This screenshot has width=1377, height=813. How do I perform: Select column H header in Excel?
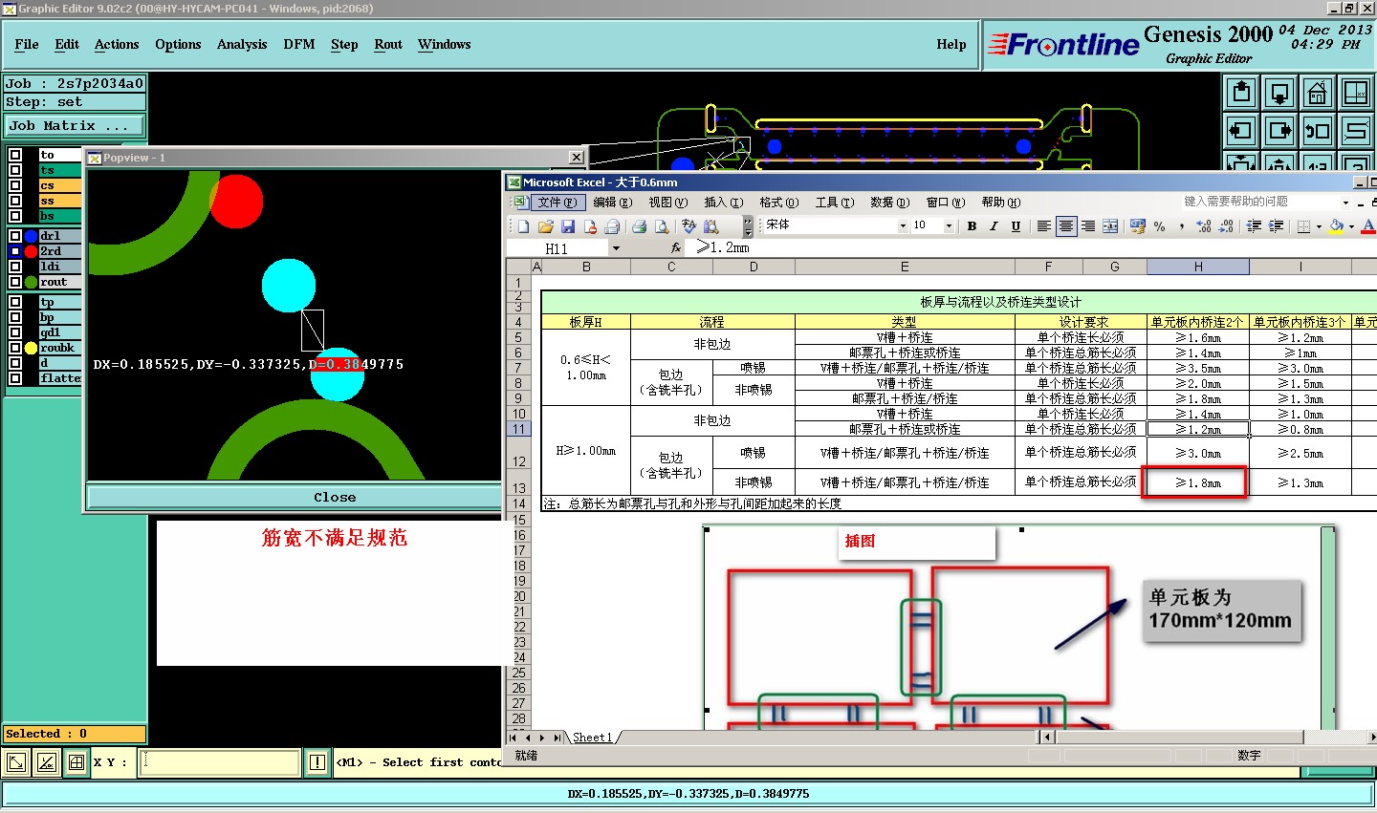click(1198, 267)
